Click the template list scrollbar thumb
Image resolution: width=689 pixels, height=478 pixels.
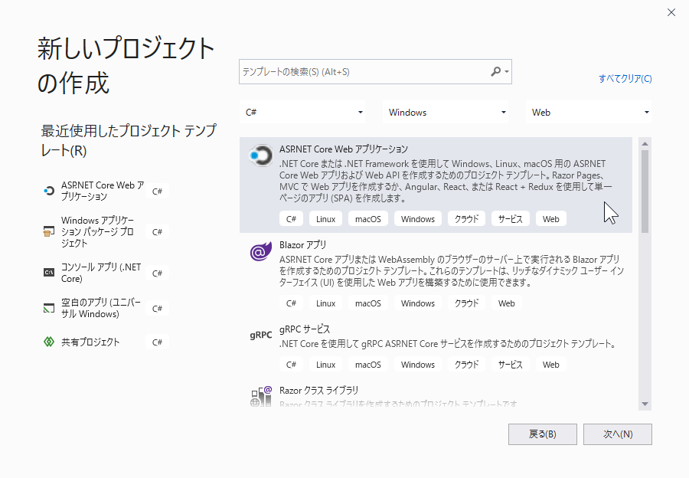645,192
